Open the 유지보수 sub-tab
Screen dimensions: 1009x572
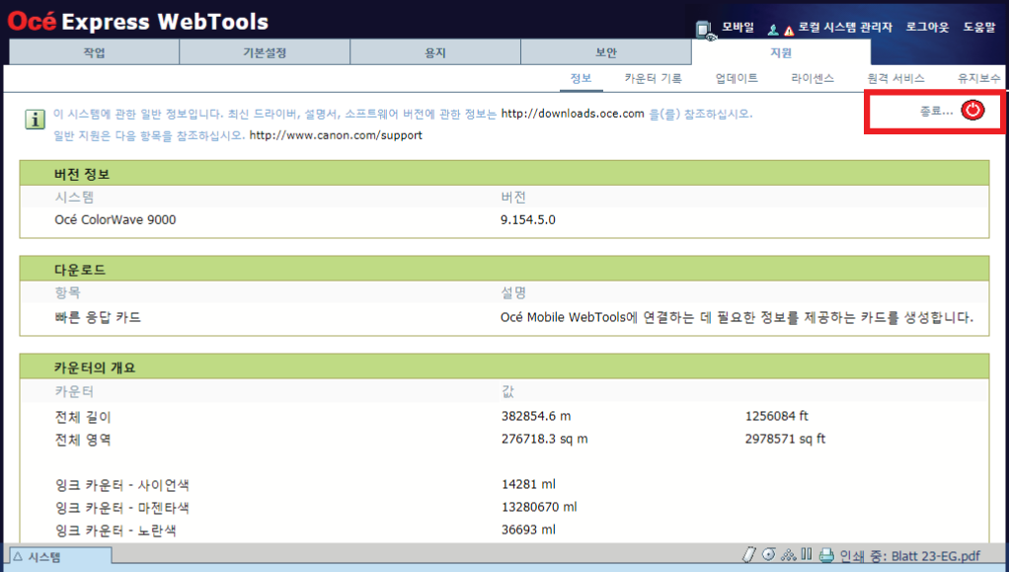pos(978,78)
